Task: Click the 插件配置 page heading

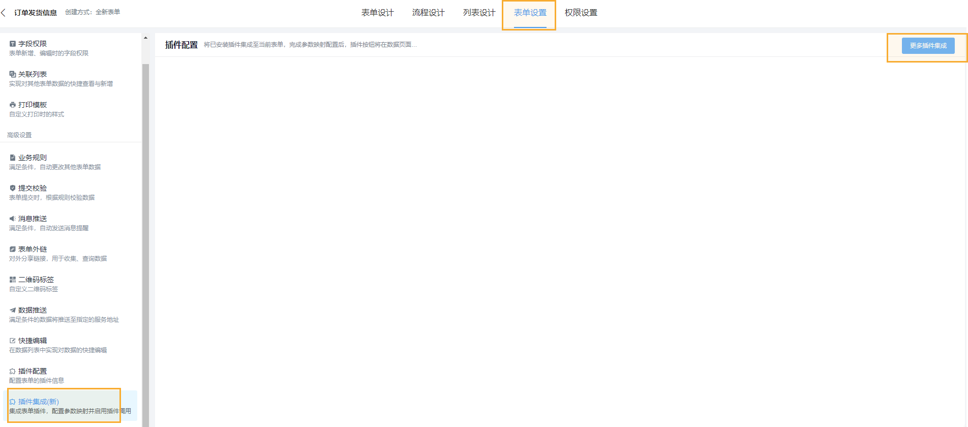Action: point(181,45)
